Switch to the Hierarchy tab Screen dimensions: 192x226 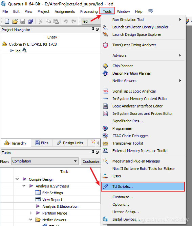15,143
